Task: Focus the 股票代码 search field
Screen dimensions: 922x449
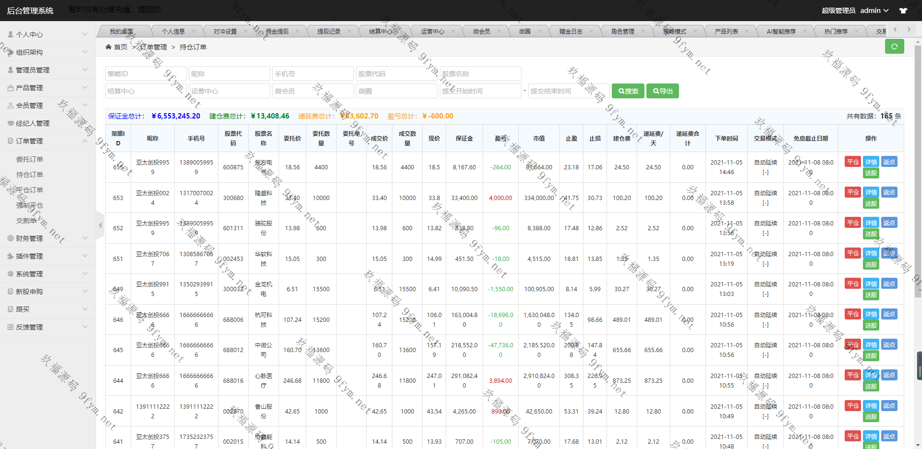Action: pyautogui.click(x=397, y=74)
